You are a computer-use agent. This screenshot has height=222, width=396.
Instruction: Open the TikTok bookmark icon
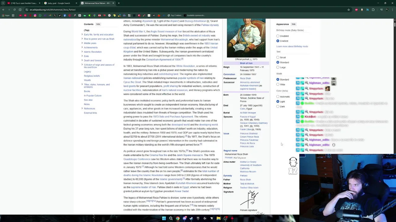[60, 15]
